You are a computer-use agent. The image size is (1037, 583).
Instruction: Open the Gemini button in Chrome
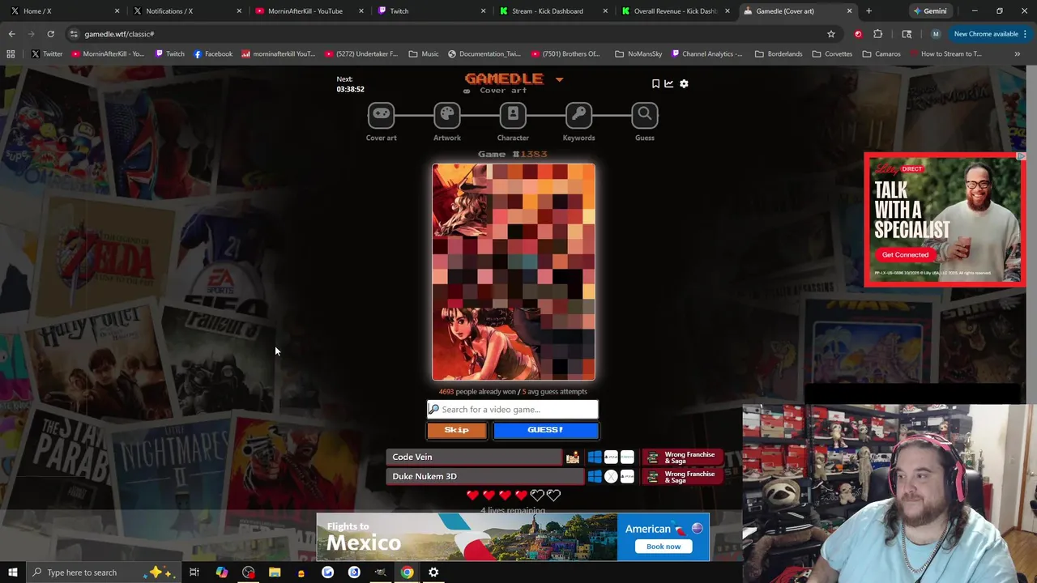[x=929, y=11]
